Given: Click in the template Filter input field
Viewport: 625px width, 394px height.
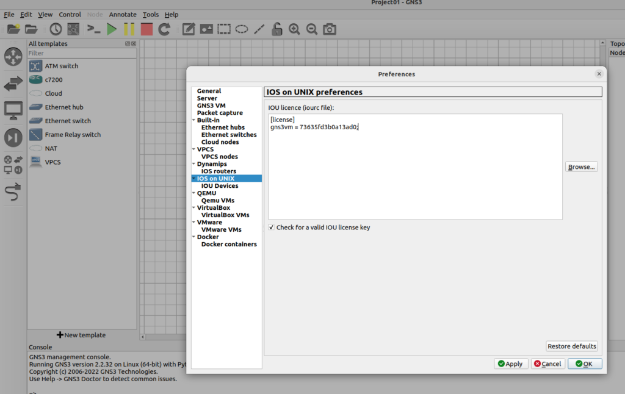Looking at the screenshot, I should pos(82,54).
